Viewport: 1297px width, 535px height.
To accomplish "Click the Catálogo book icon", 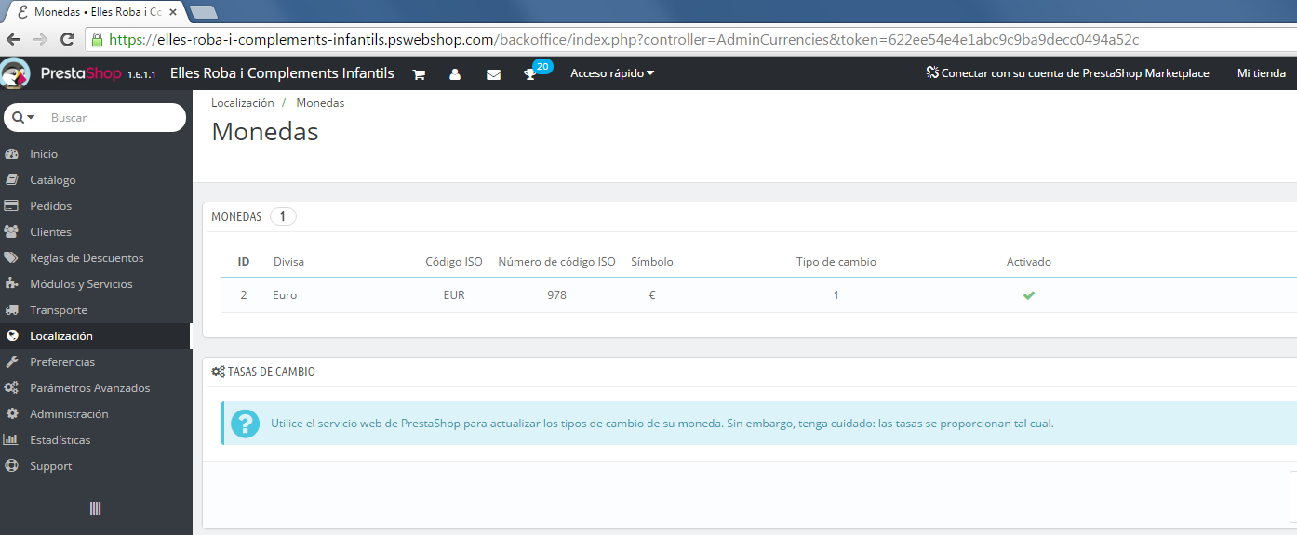I will [11, 180].
